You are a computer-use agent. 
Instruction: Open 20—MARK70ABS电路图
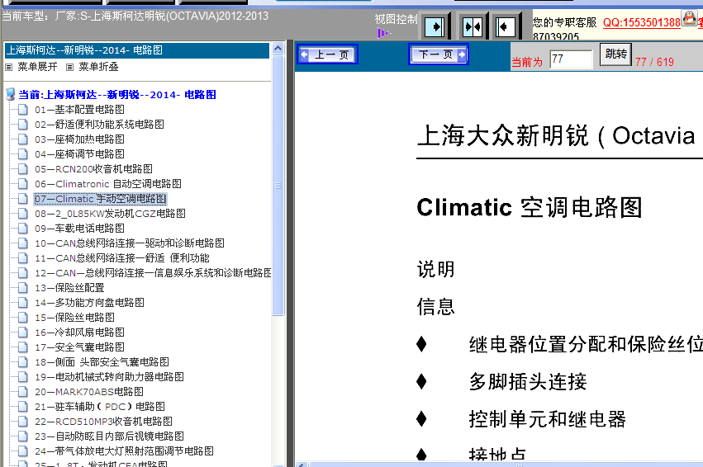(x=88, y=392)
